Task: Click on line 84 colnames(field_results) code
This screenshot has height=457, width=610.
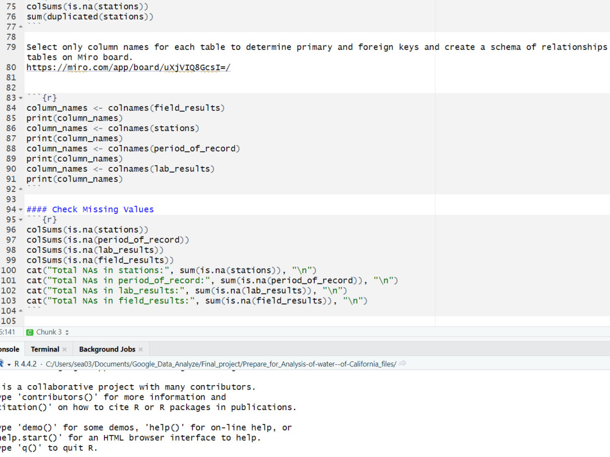Action: tap(126, 108)
